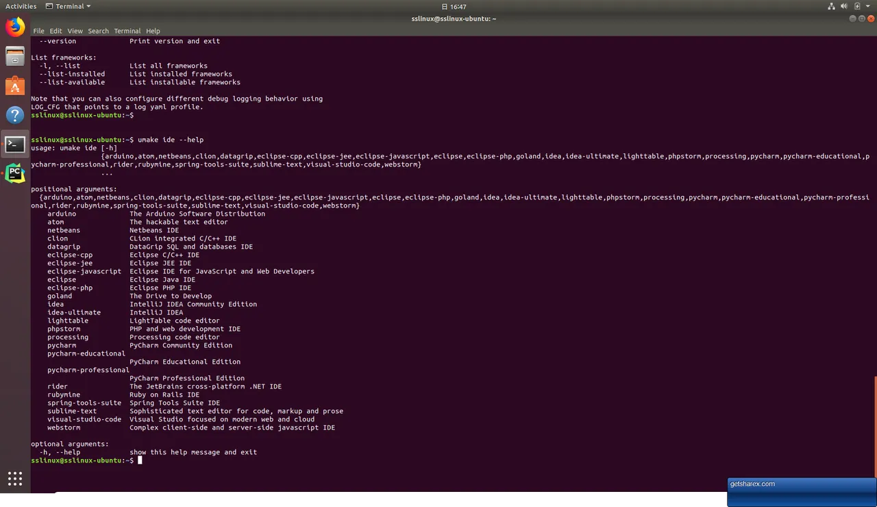
Task: Launch PyCharm from the dock
Action: [x=15, y=173]
